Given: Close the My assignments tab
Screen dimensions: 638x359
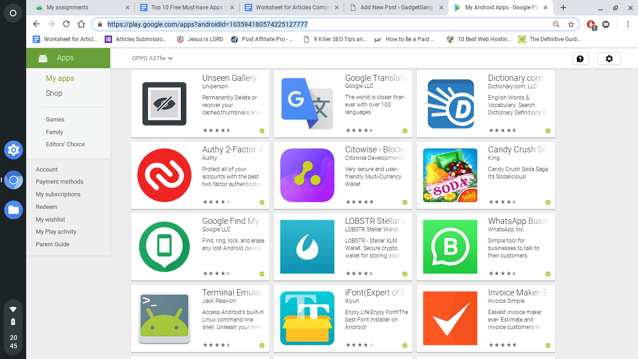Looking at the screenshot, I should 128,7.
